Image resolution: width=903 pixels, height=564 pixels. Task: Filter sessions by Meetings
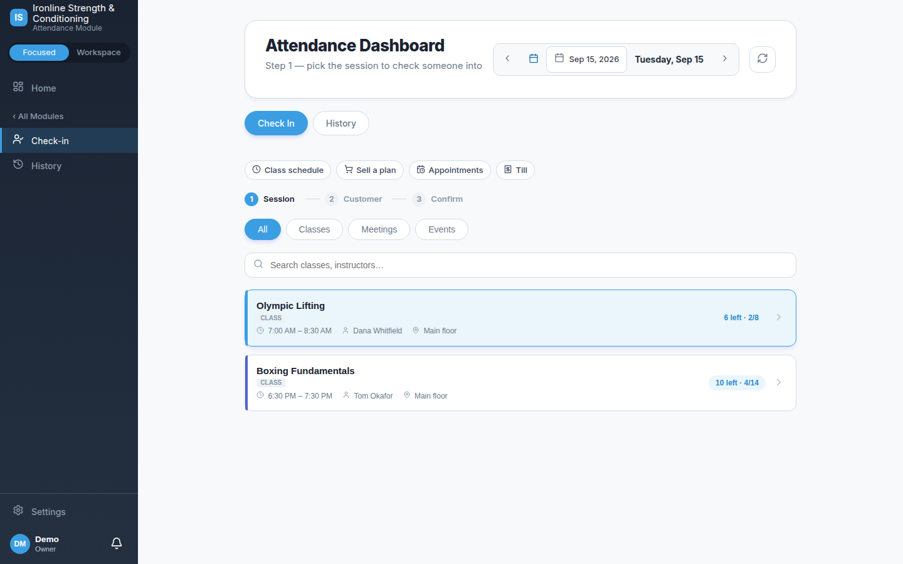379,229
